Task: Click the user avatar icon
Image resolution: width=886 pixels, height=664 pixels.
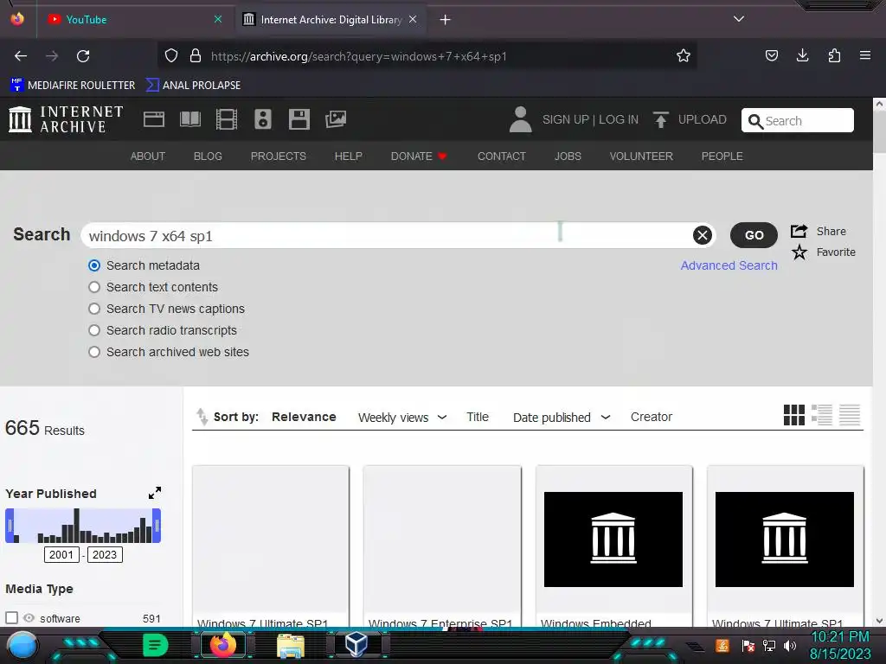Action: pos(520,119)
